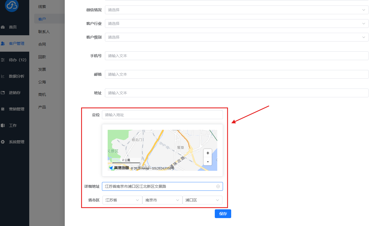
Task: Click the 待办 sliders icon
Action: pos(3,60)
